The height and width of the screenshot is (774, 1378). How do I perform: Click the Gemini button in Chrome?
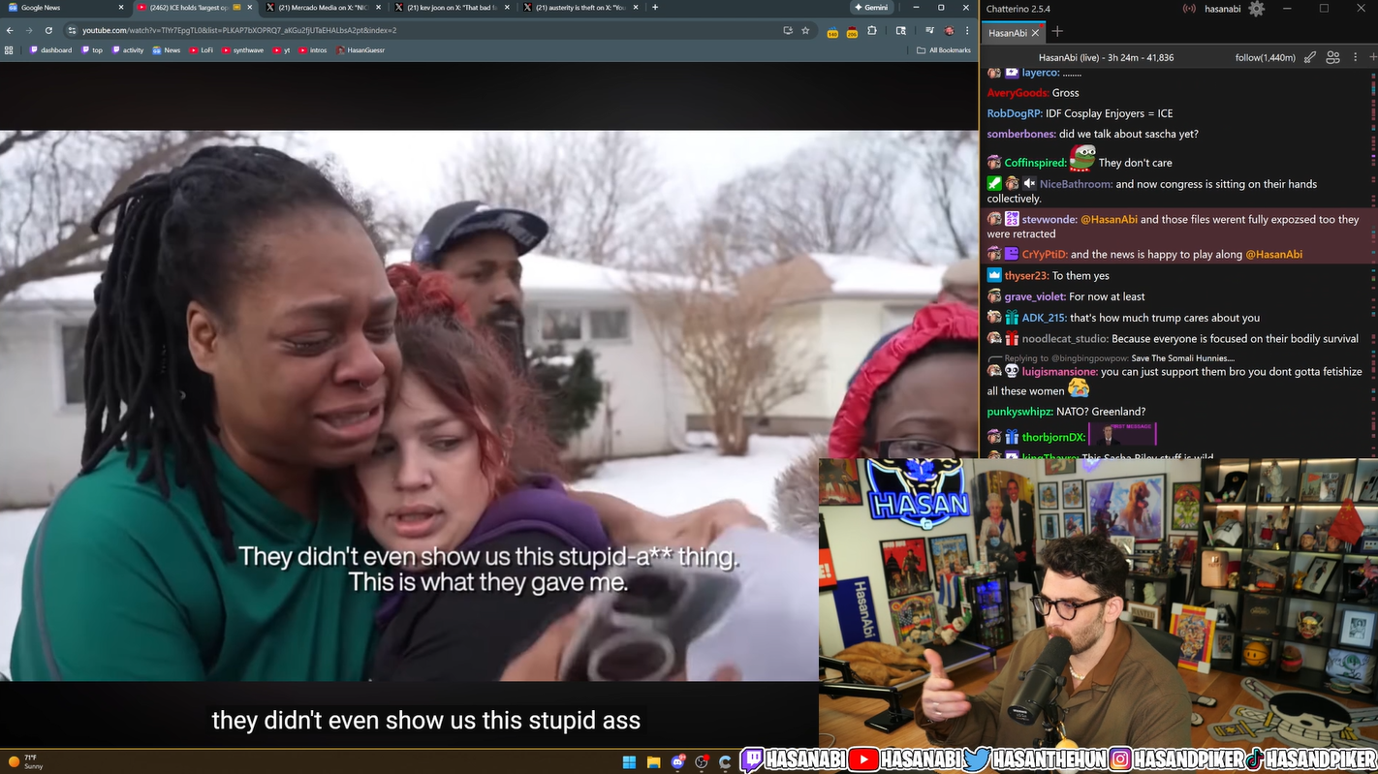click(870, 8)
